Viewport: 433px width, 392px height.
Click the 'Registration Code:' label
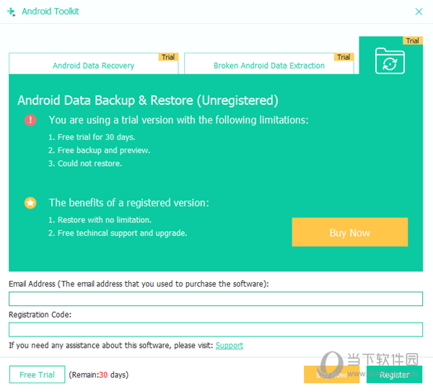coord(40,315)
